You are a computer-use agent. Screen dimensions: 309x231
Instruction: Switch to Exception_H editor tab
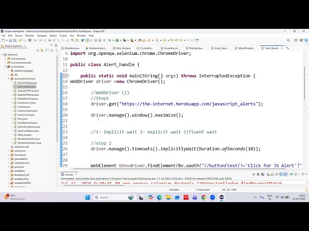tap(170, 48)
